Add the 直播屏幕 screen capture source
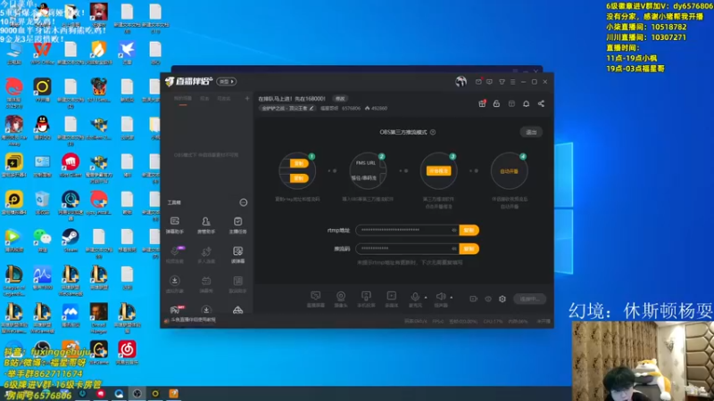The height and width of the screenshot is (401, 714). click(316, 299)
